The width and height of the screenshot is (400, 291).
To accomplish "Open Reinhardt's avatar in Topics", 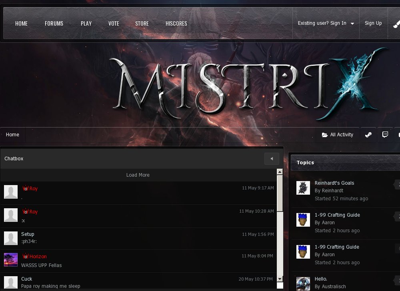I will (x=303, y=188).
